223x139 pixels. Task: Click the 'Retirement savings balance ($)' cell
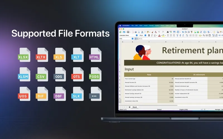pyautogui.click(x=141, y=90)
